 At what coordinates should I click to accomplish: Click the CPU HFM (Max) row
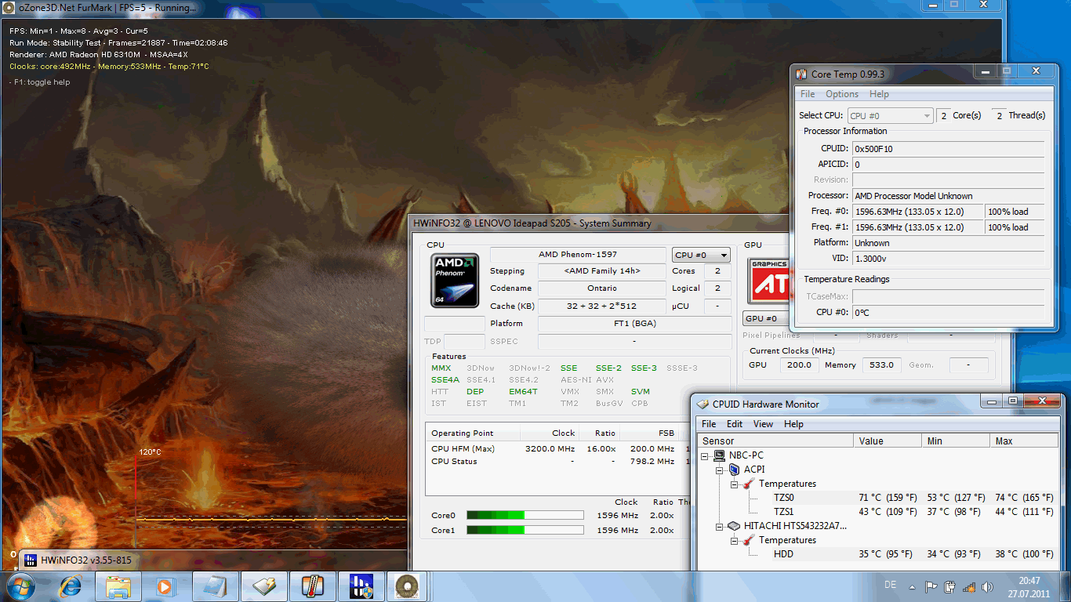558,448
